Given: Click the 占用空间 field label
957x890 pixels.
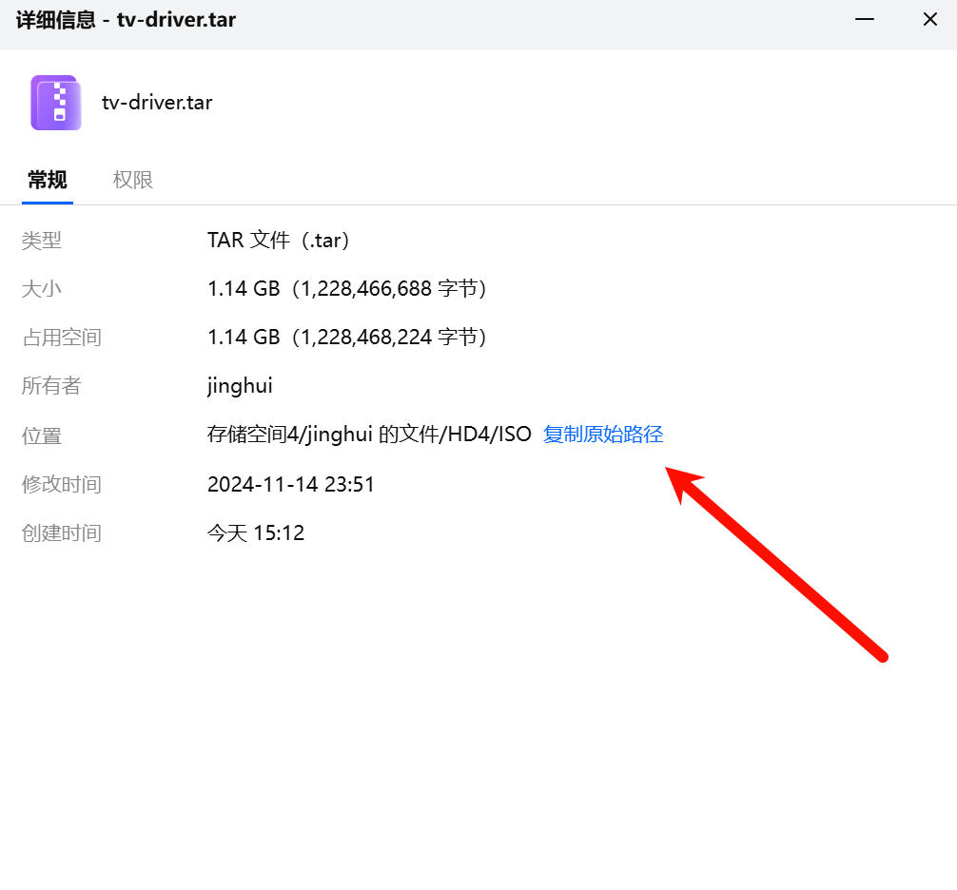Looking at the screenshot, I should pos(61,338).
